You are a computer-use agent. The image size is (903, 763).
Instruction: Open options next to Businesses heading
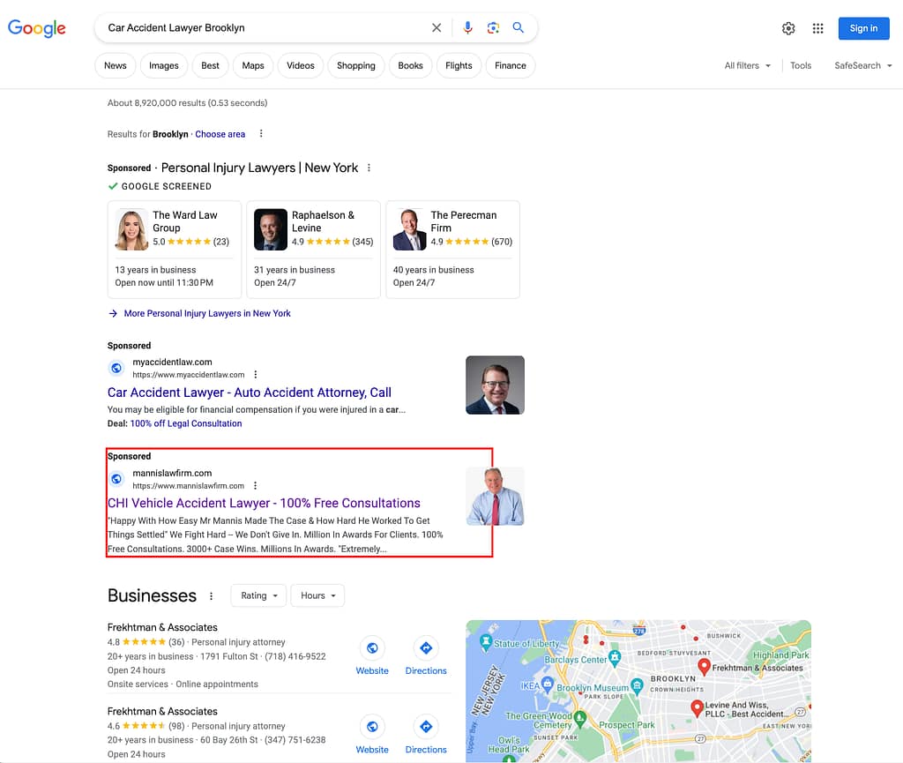click(x=212, y=596)
